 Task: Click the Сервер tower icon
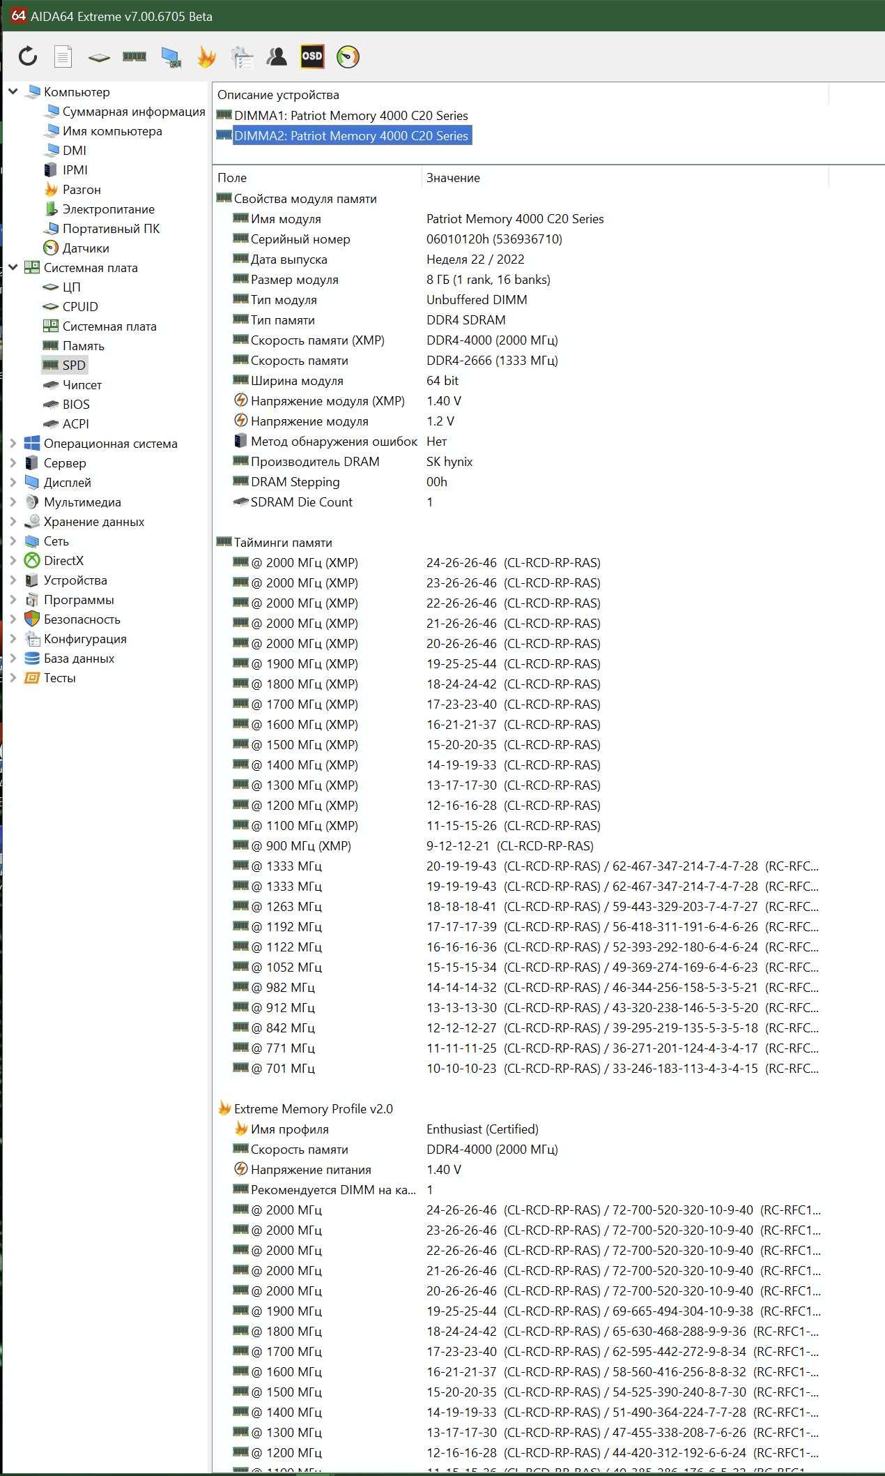[x=32, y=463]
